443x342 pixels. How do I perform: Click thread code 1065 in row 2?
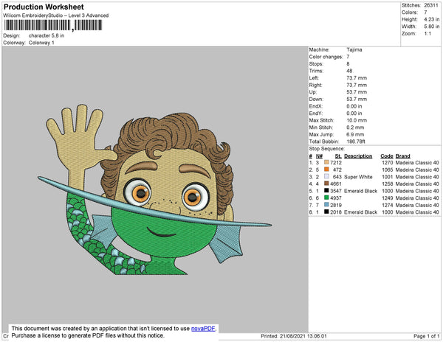(x=388, y=170)
